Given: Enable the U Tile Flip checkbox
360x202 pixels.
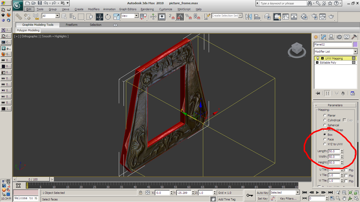Looking at the screenshot, I should tap(346, 170).
